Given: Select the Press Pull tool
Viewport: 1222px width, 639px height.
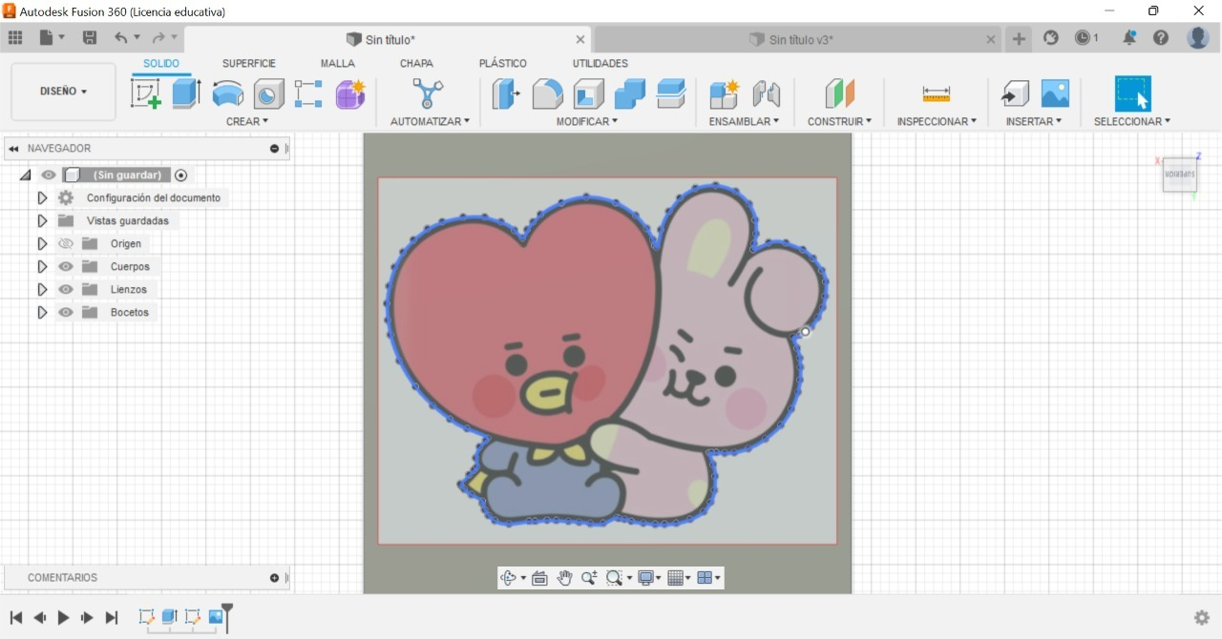Looking at the screenshot, I should click(506, 93).
